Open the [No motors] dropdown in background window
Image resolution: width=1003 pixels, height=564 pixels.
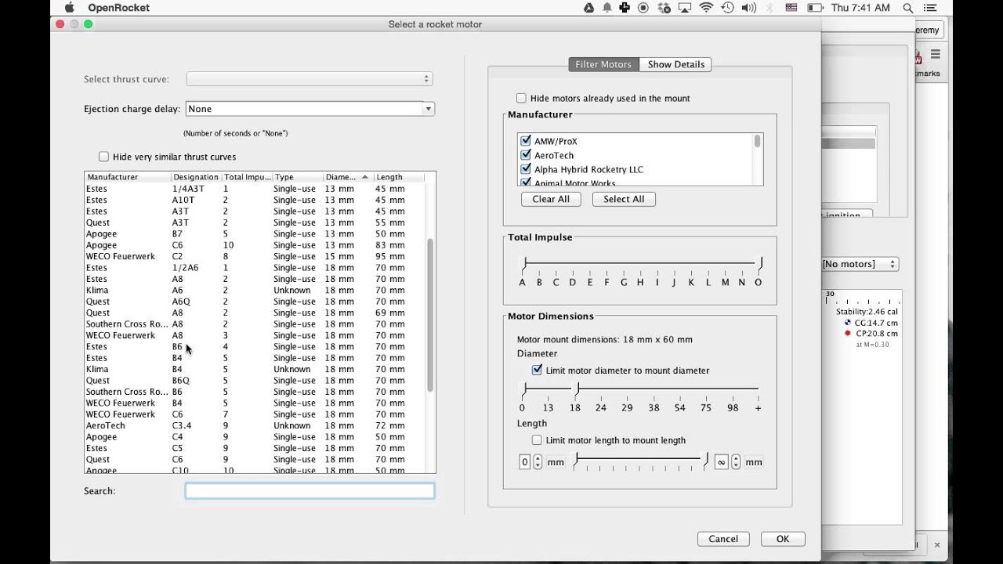point(860,264)
